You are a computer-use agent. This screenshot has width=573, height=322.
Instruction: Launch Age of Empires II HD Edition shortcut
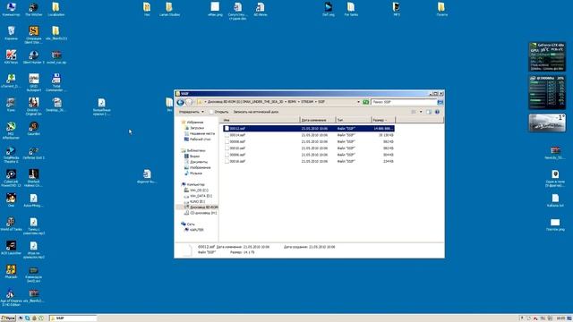[11, 298]
